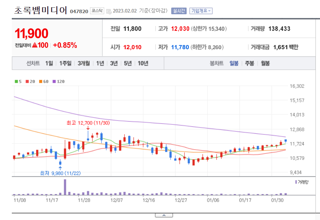Click the 2023.02.02 date text
The height and width of the screenshot is (220, 320).
[125, 11]
